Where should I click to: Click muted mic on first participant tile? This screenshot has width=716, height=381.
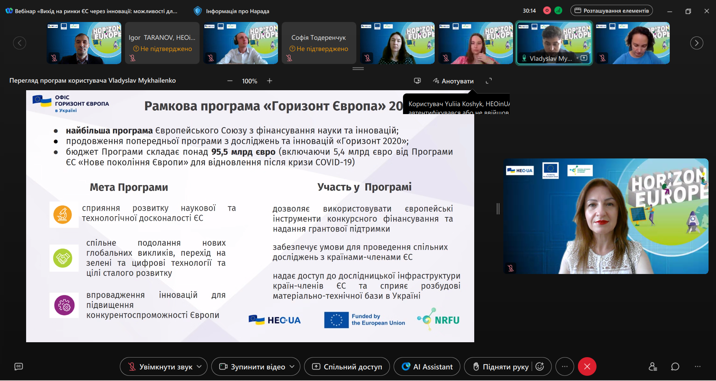point(54,58)
